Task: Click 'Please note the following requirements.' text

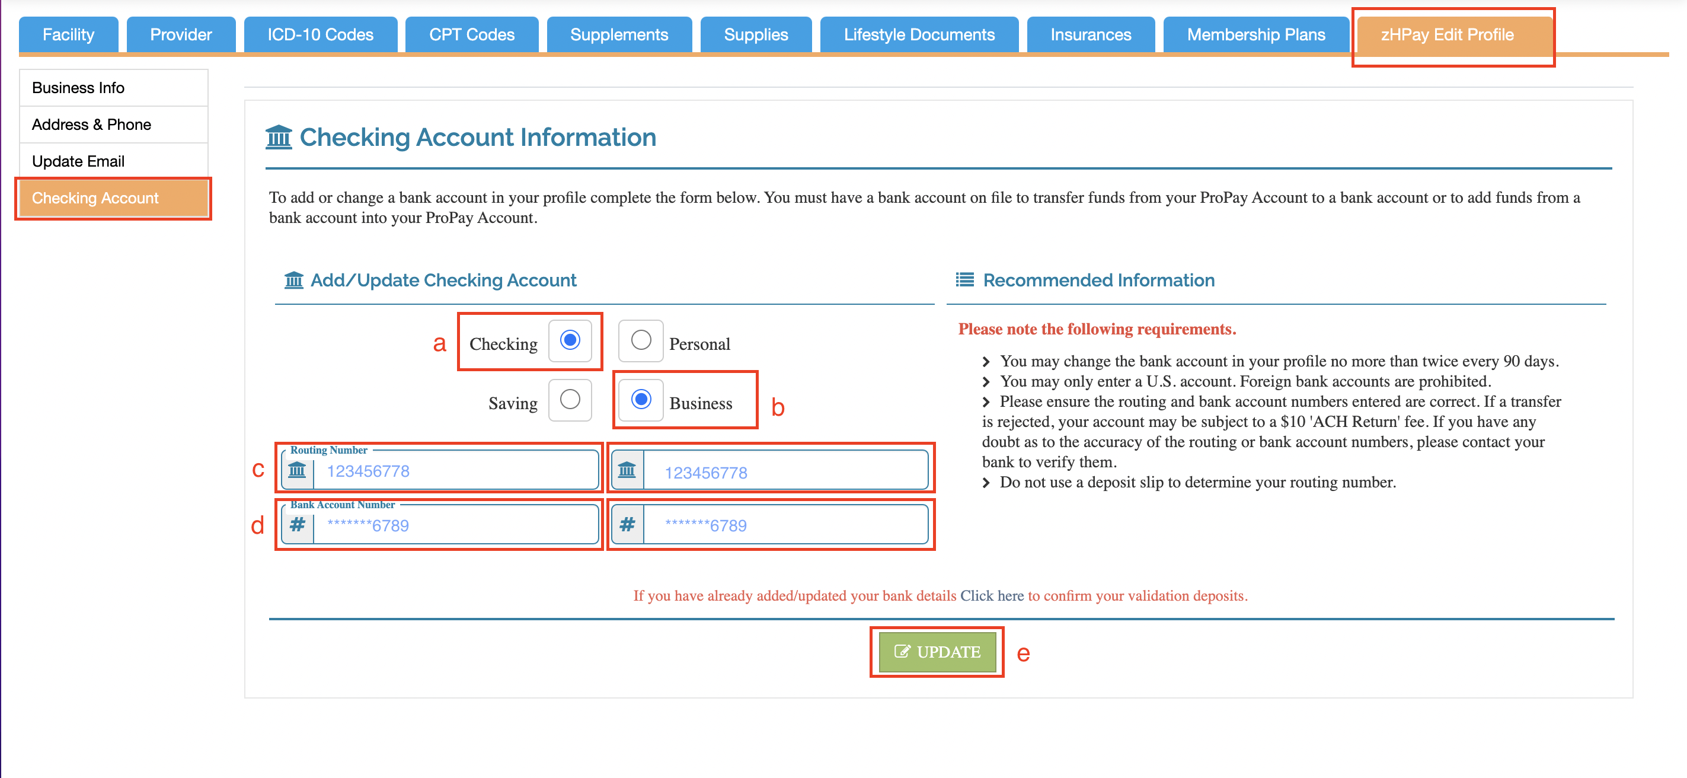Action: click(x=1097, y=330)
